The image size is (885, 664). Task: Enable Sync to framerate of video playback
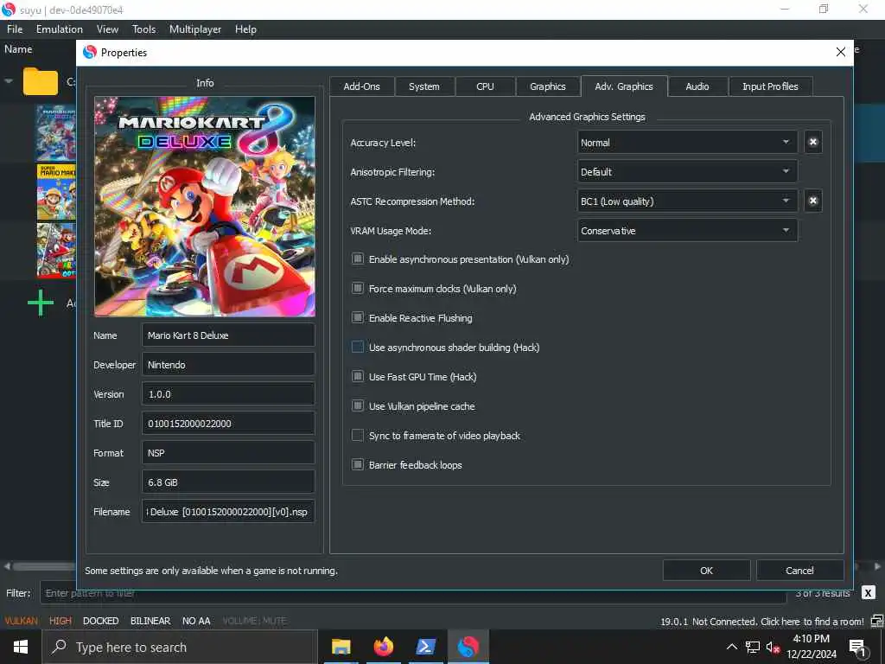click(357, 435)
